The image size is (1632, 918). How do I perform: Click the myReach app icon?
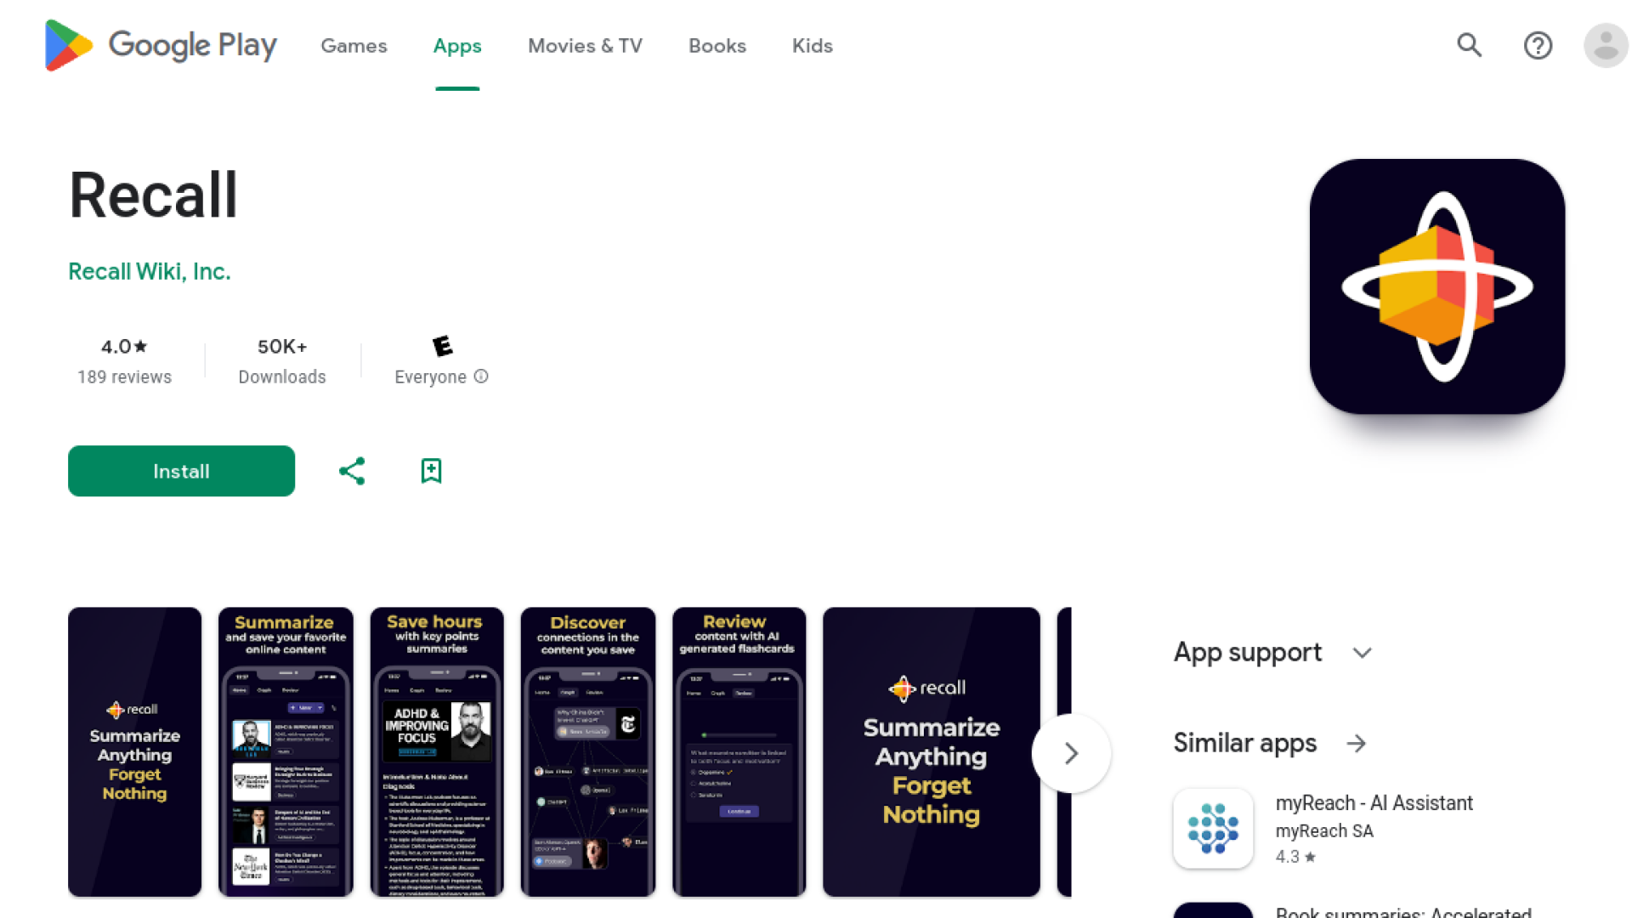[x=1213, y=828]
